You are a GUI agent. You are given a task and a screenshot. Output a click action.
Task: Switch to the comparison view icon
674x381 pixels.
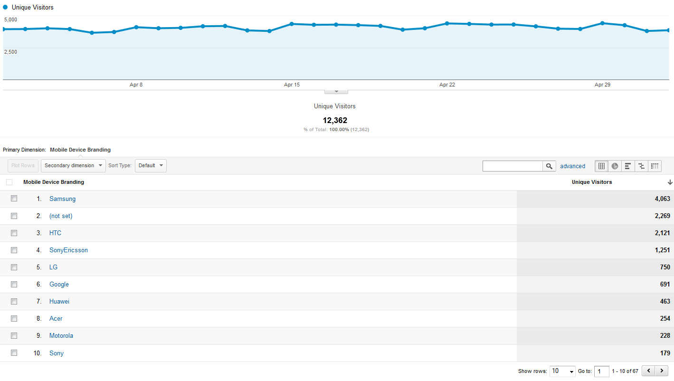(x=641, y=166)
